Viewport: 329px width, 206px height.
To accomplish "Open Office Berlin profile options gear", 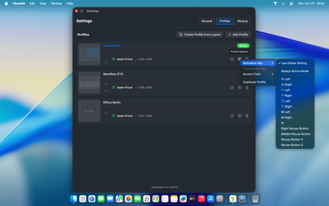I will [240, 116].
